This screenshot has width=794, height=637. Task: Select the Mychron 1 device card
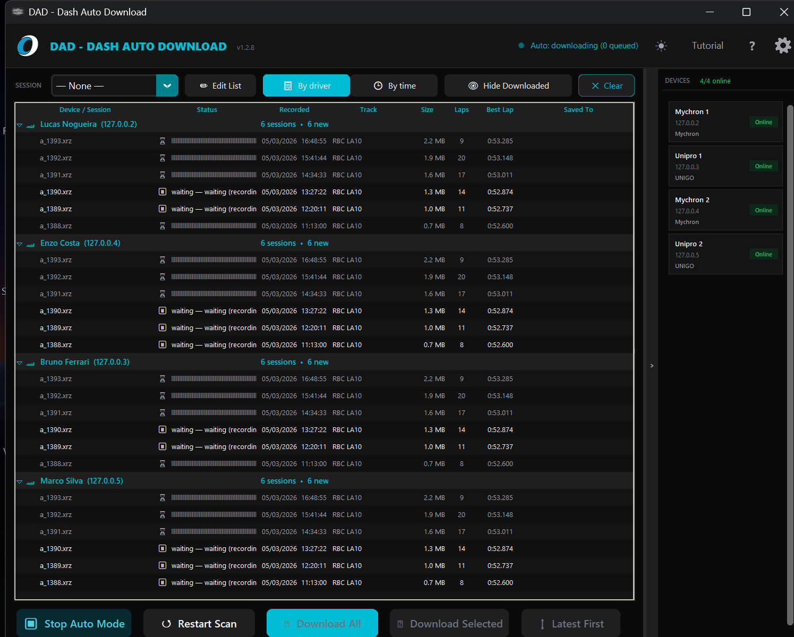[725, 122]
